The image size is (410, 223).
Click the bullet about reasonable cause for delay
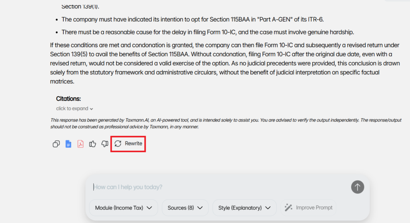(x=207, y=32)
